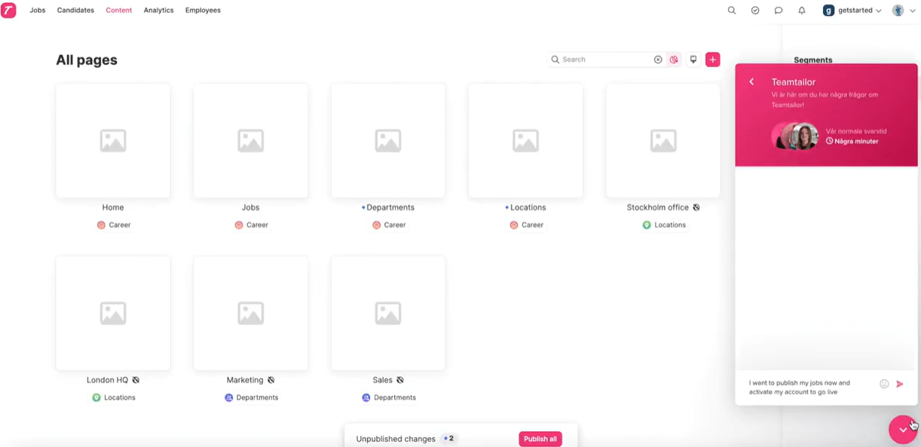The image size is (921, 447).
Task: Open the Stockholm office page thumbnail
Action: tap(663, 140)
